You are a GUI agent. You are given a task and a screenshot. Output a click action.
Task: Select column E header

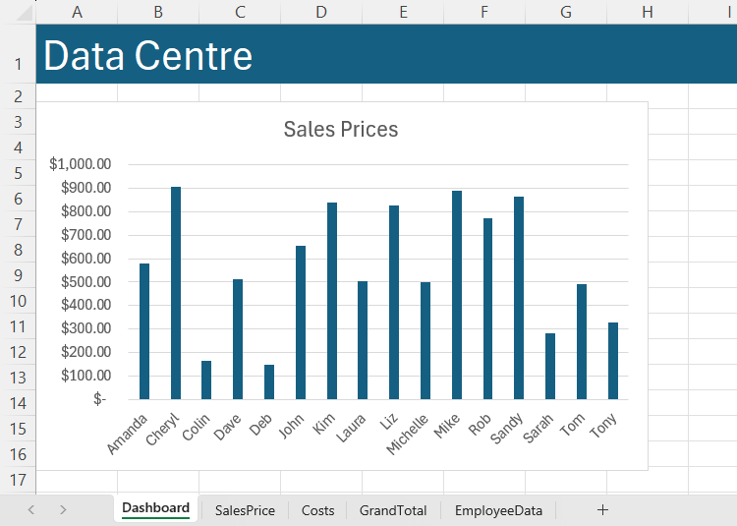coord(403,11)
